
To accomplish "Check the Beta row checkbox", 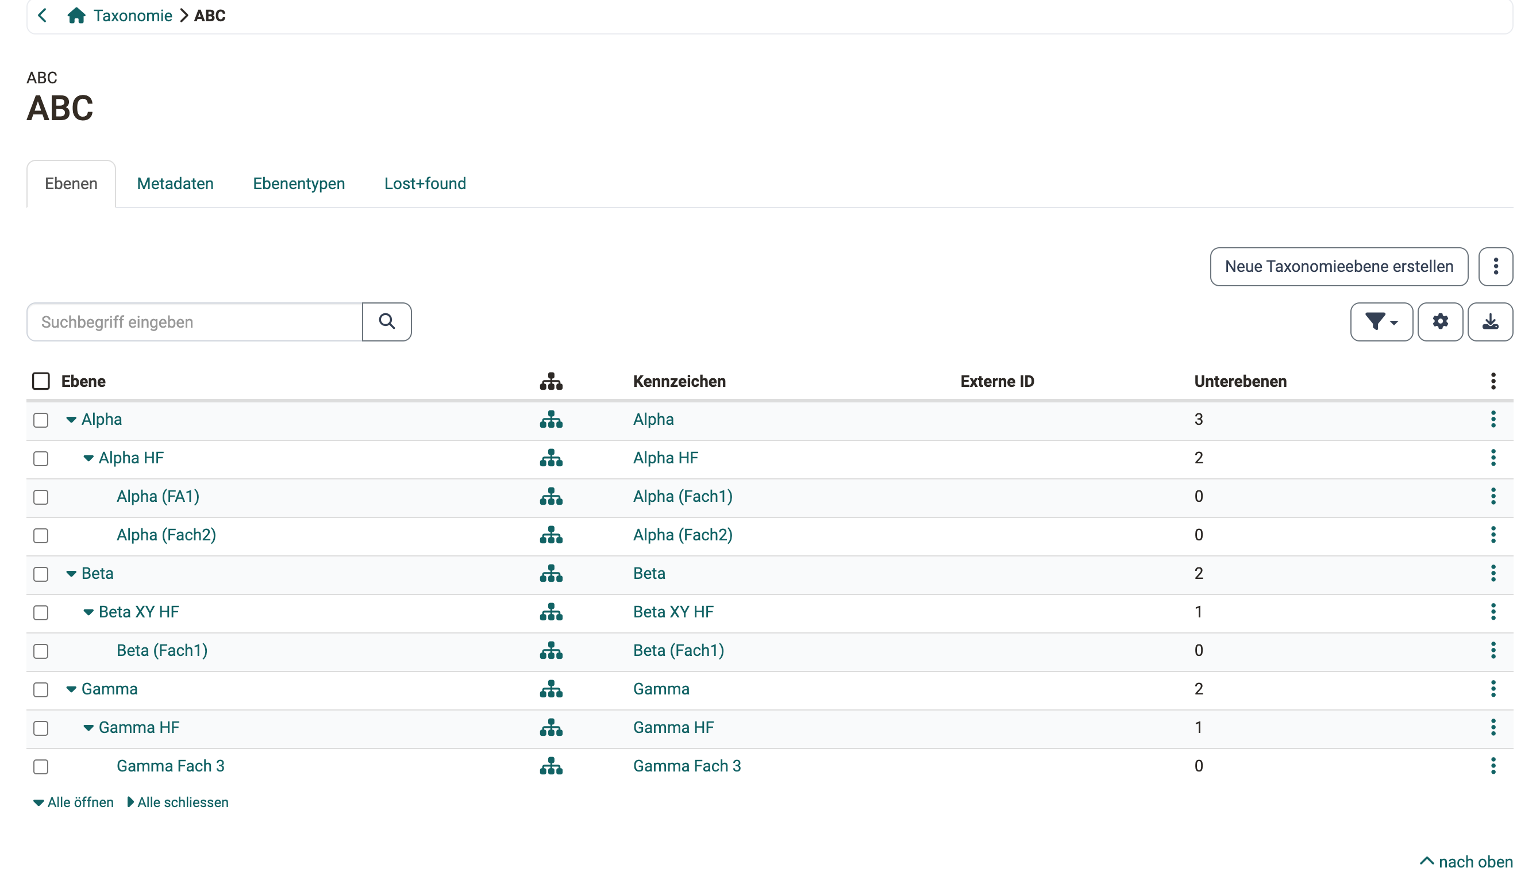I will (41, 574).
